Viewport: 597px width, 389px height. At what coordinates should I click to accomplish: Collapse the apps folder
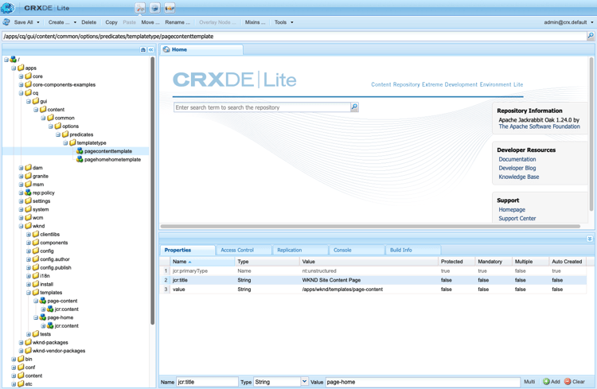(14, 68)
